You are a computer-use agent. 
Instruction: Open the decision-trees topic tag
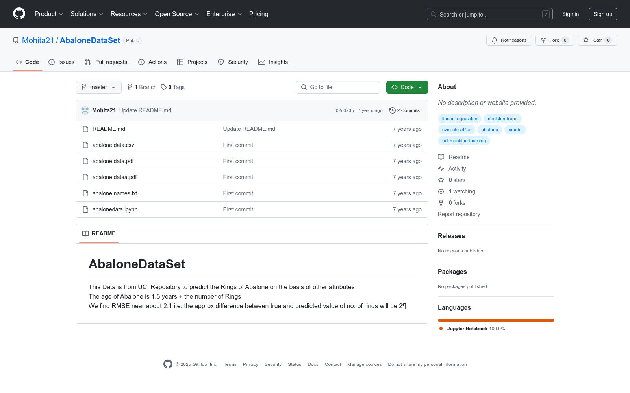coord(502,119)
